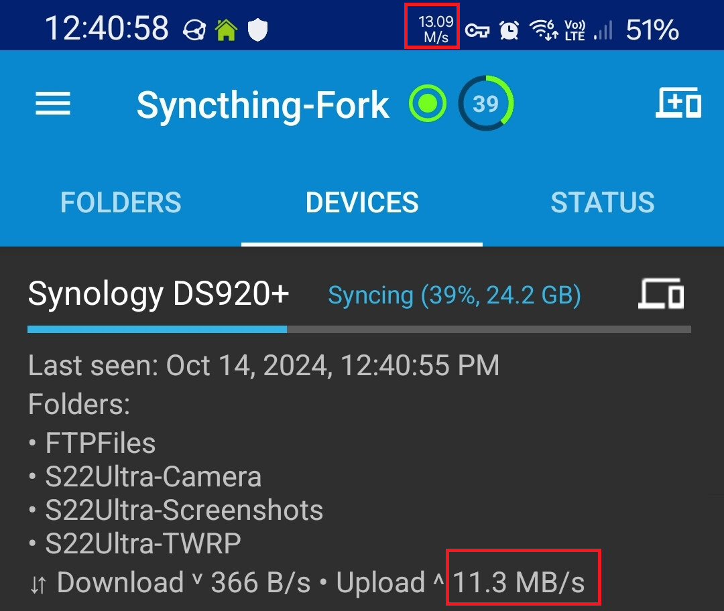Open the navigation drawer menu

coord(52,104)
